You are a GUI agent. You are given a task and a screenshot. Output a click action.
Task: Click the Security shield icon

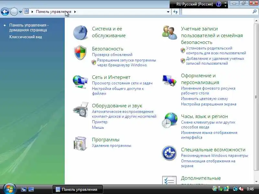click(80, 53)
